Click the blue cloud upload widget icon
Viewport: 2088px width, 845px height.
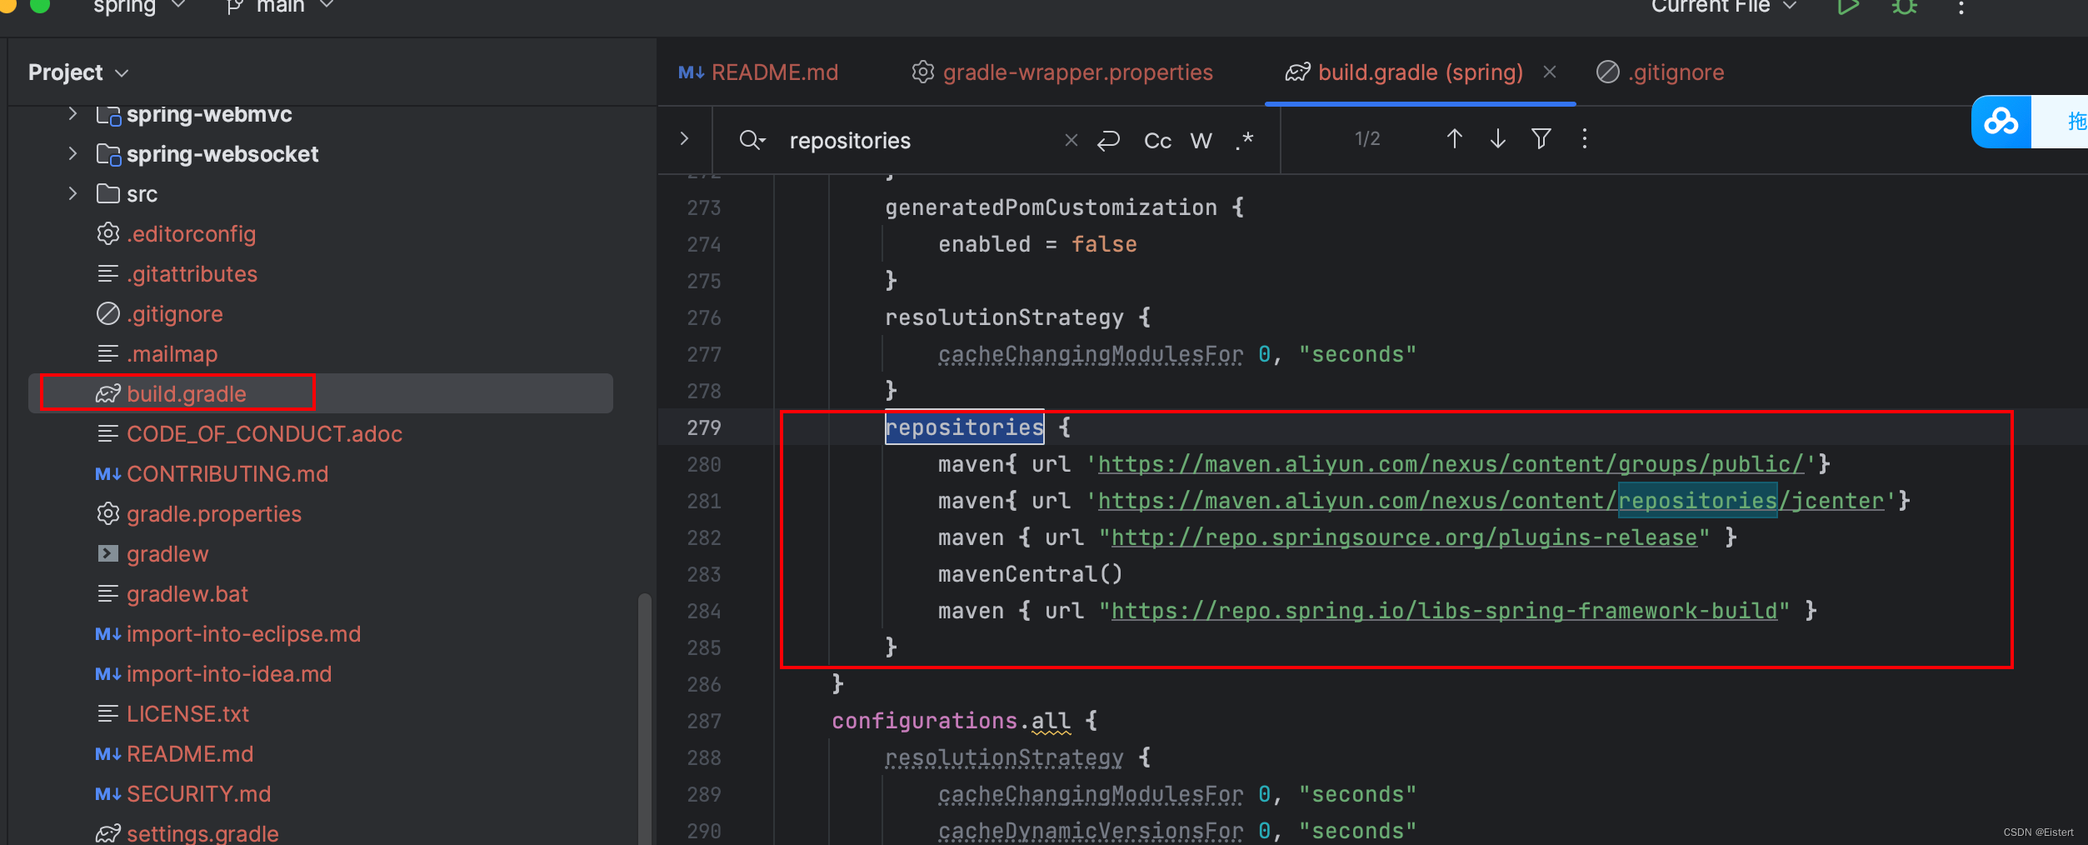pos(2001,122)
